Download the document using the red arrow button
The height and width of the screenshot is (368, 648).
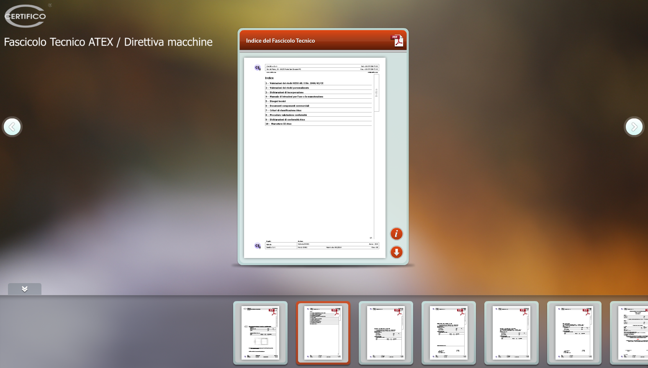(x=396, y=252)
